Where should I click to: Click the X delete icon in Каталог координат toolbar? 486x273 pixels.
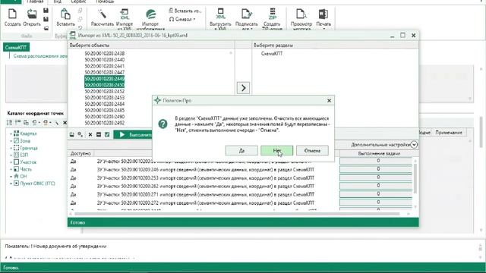pos(65,123)
